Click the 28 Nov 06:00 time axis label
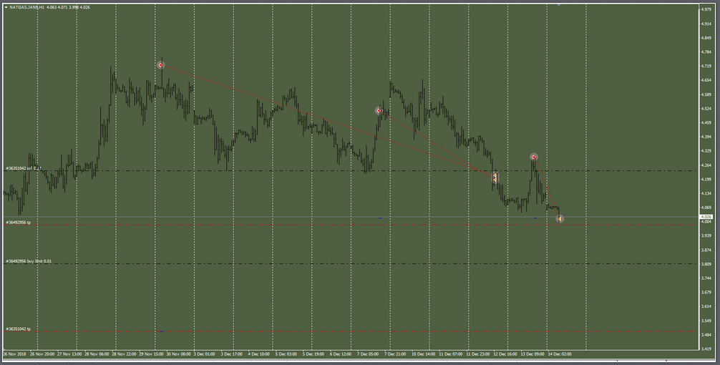 point(97,354)
